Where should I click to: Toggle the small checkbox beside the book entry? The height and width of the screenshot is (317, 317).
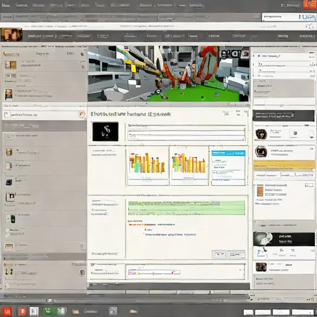click(x=309, y=185)
